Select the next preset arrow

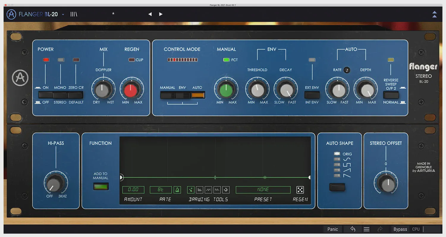(x=161, y=14)
